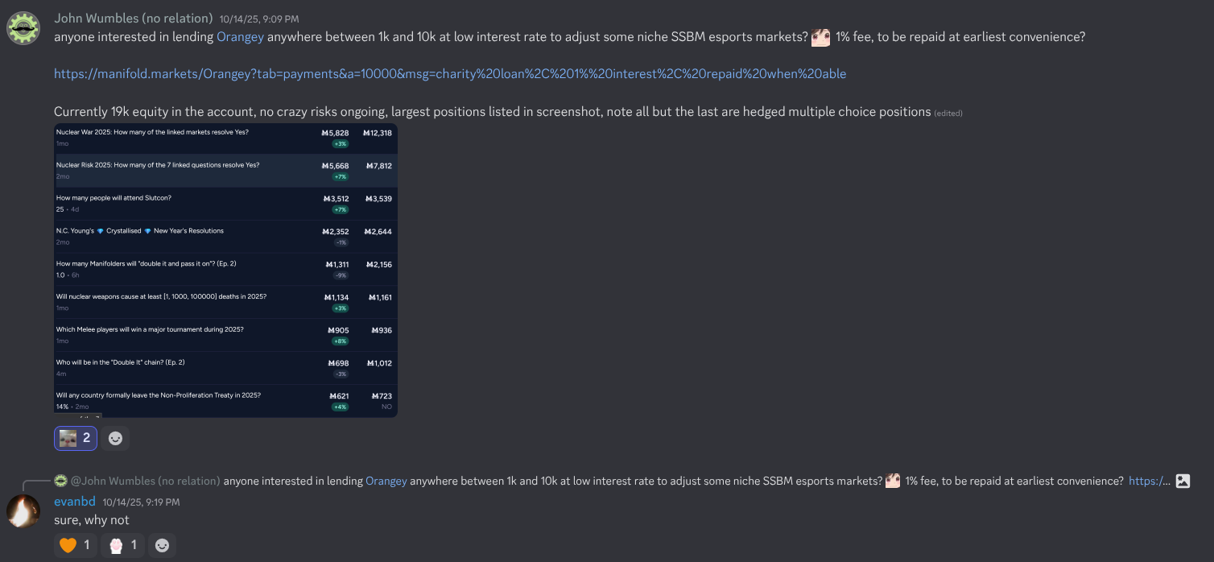Click the small avatar in the reply preview

tap(60, 481)
